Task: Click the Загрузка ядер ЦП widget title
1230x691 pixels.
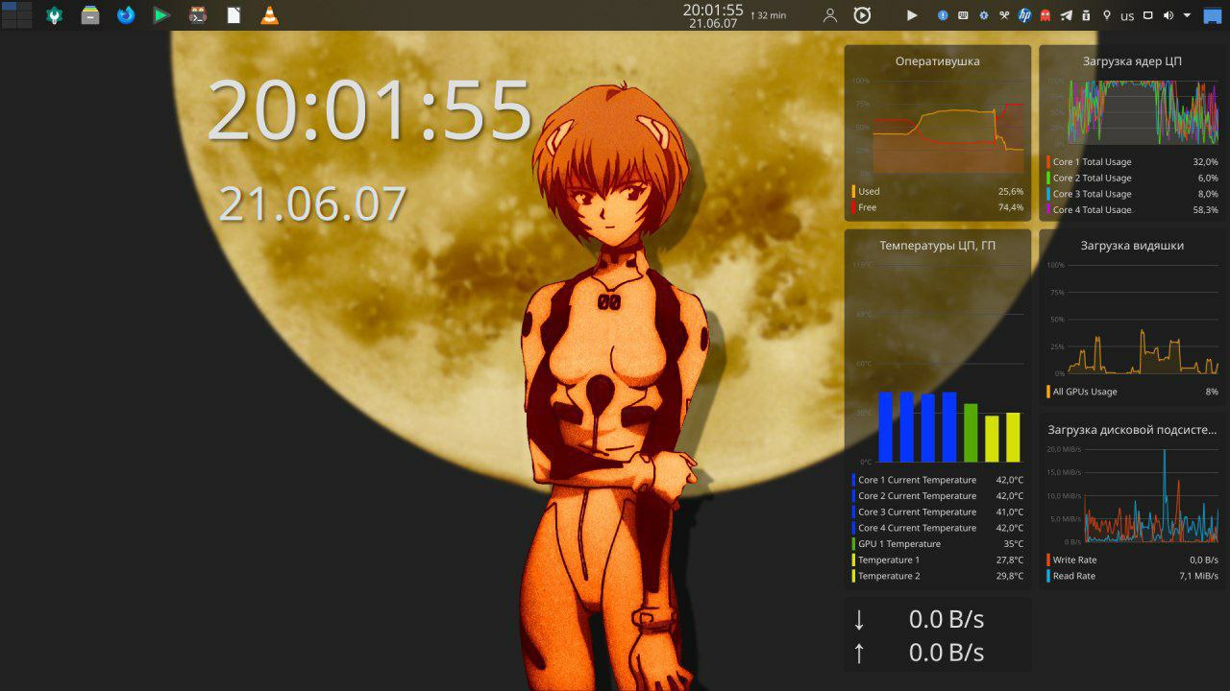Action: [1133, 61]
